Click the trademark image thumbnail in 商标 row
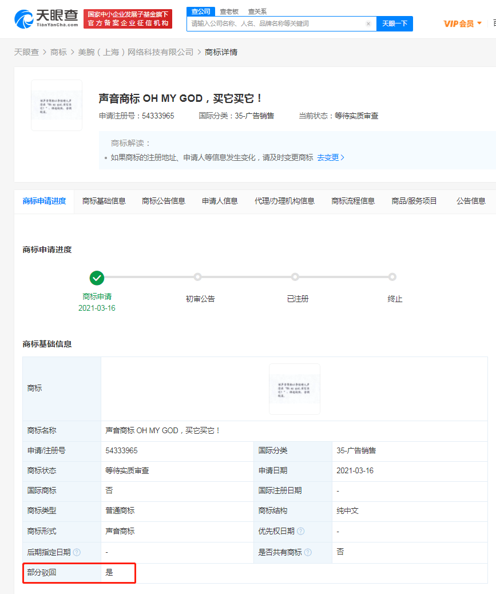Viewport: 496px width, 594px height. 294,389
